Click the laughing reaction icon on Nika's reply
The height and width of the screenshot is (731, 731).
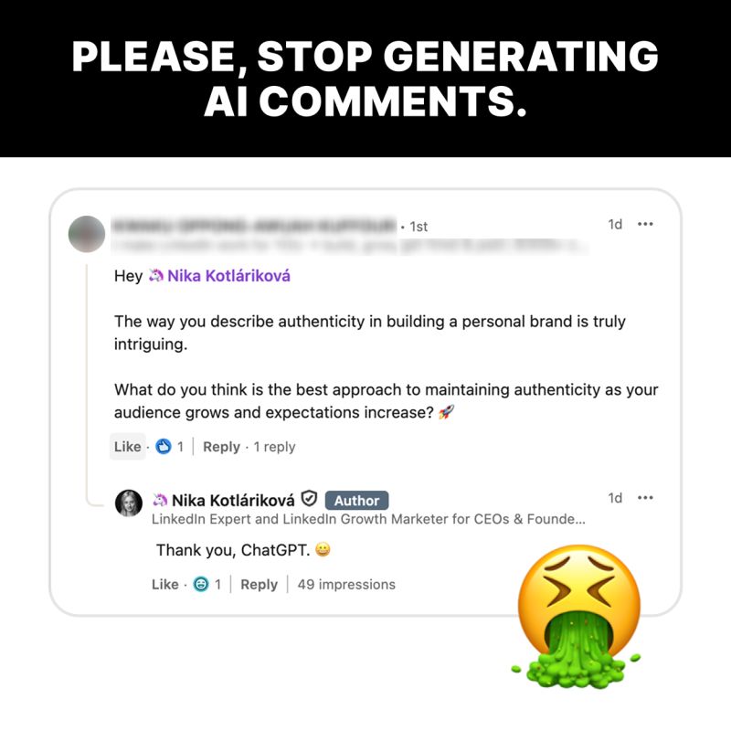pos(201,584)
